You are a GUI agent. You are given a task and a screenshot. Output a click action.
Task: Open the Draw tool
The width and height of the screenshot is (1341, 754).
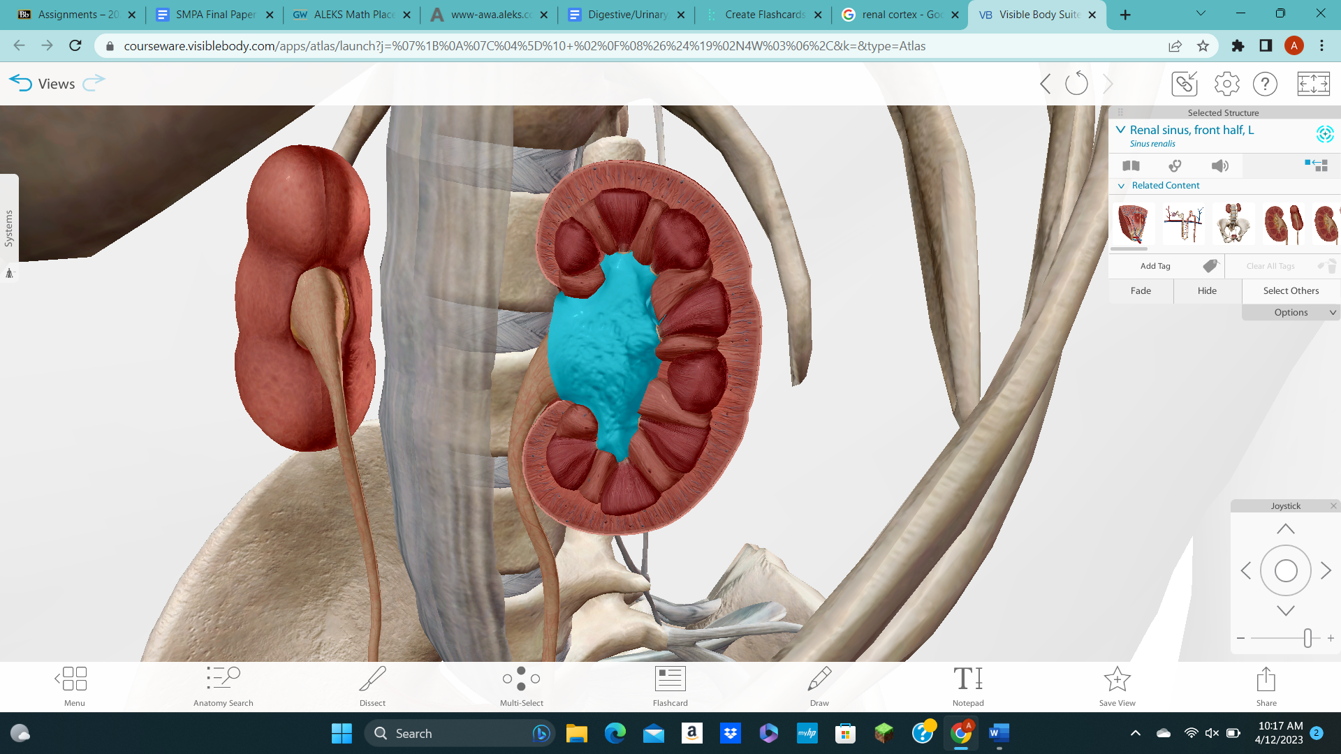(819, 686)
